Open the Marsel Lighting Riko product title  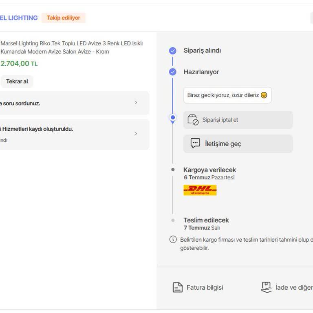(72, 48)
